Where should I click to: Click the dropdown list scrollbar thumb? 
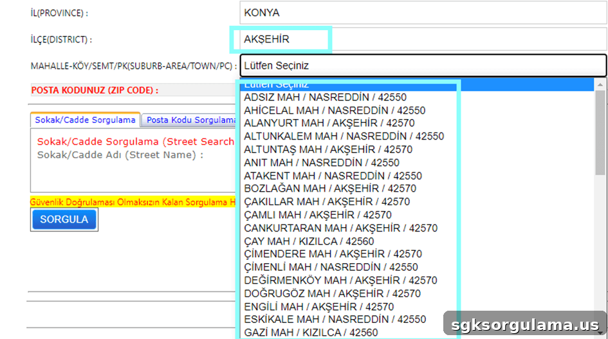600,133
